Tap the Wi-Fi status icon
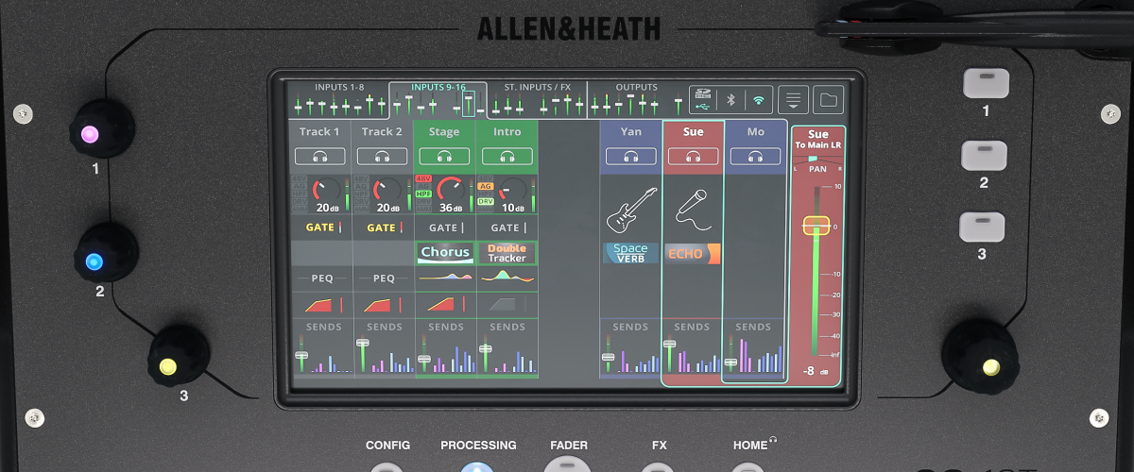 coord(759,99)
